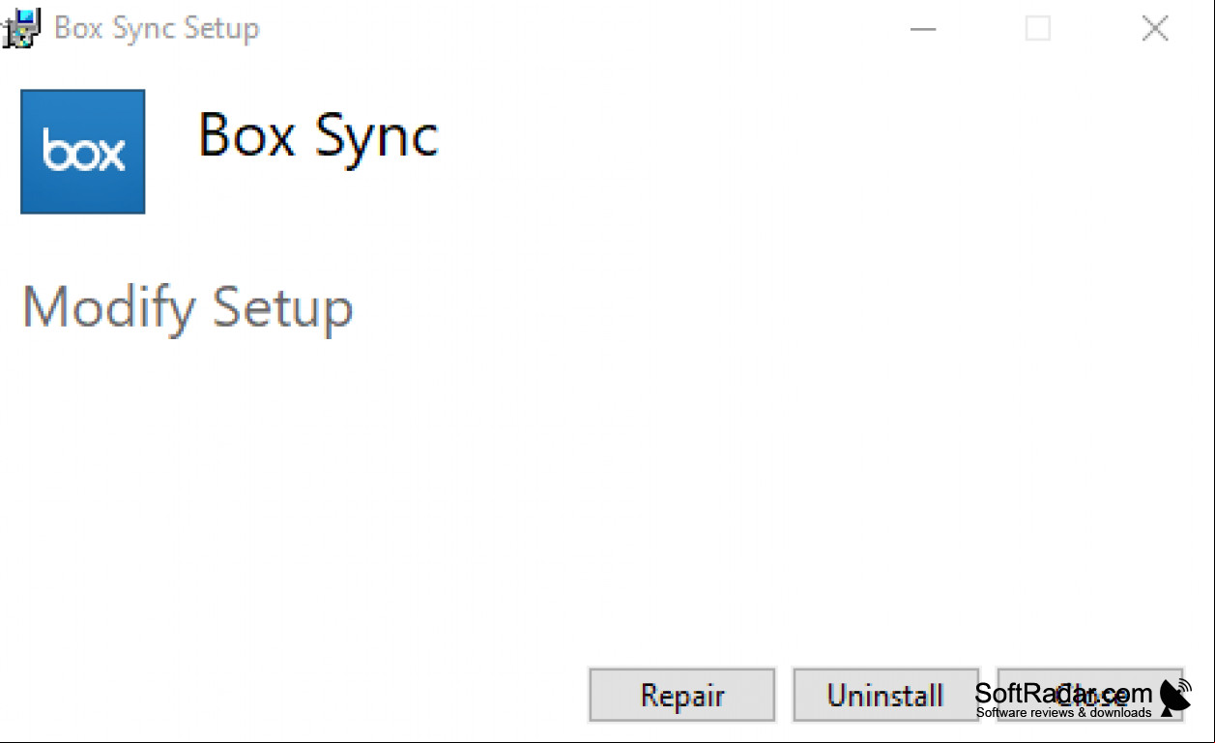Start a Repair of Box Sync
The height and width of the screenshot is (743, 1215).
pos(682,695)
